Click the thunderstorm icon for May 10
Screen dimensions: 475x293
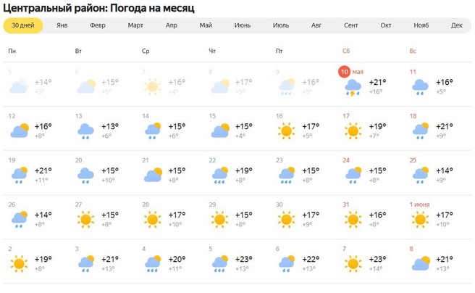coord(353,88)
